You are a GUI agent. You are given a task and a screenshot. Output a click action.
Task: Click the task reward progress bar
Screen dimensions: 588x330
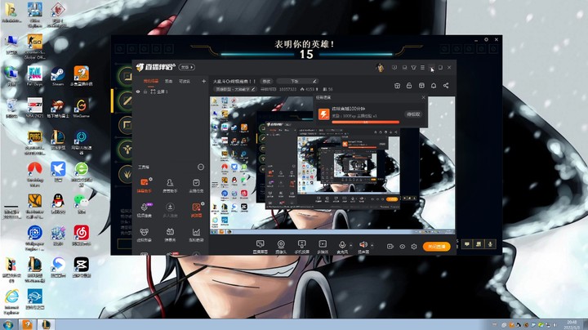[366, 122]
